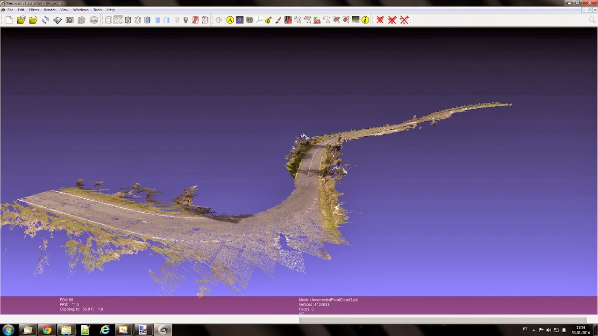Screen dimensions: 598x336
Task: Open the Help menu
Action: point(110,10)
